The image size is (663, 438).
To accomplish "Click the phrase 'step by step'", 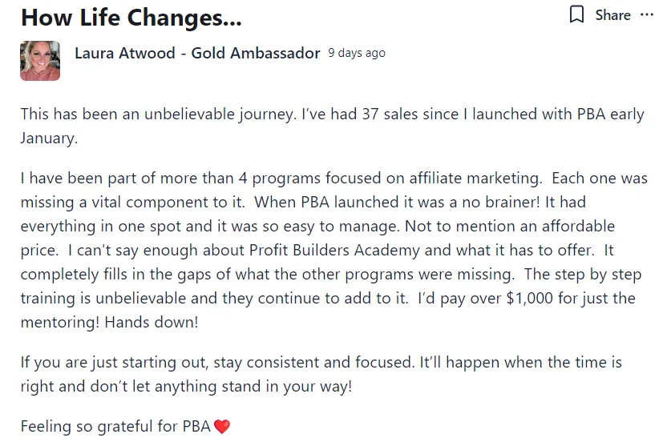I will click(x=598, y=275).
